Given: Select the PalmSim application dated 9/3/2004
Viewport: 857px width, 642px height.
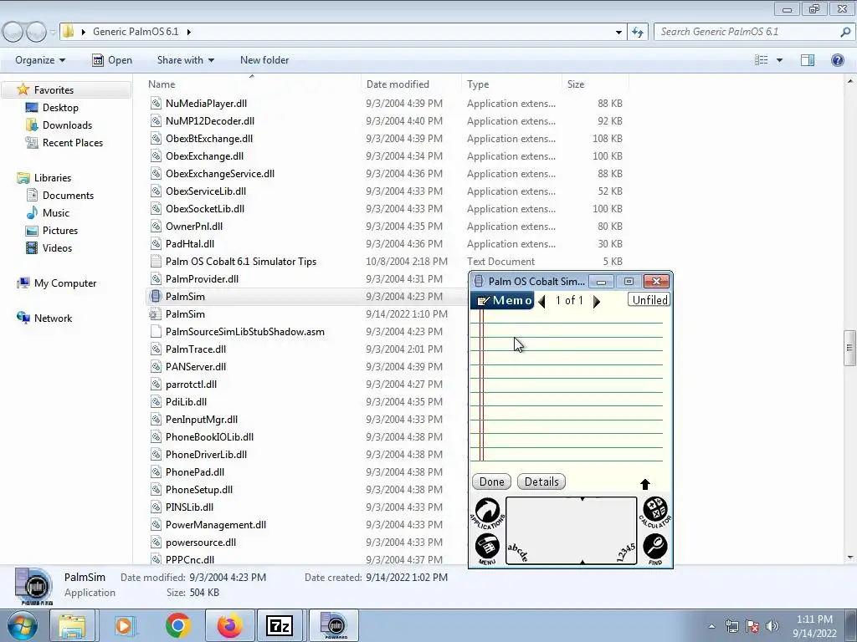Looking at the screenshot, I should [x=185, y=297].
